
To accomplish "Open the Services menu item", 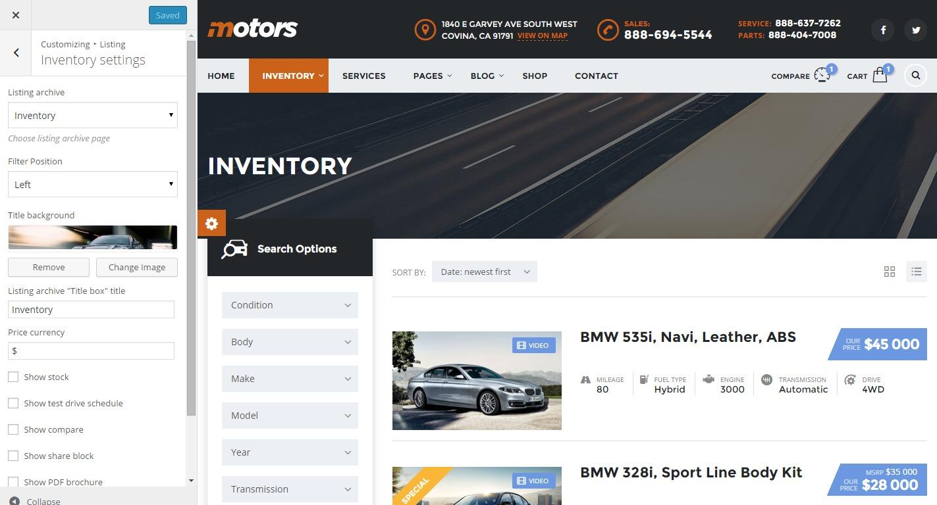I will click(x=363, y=76).
